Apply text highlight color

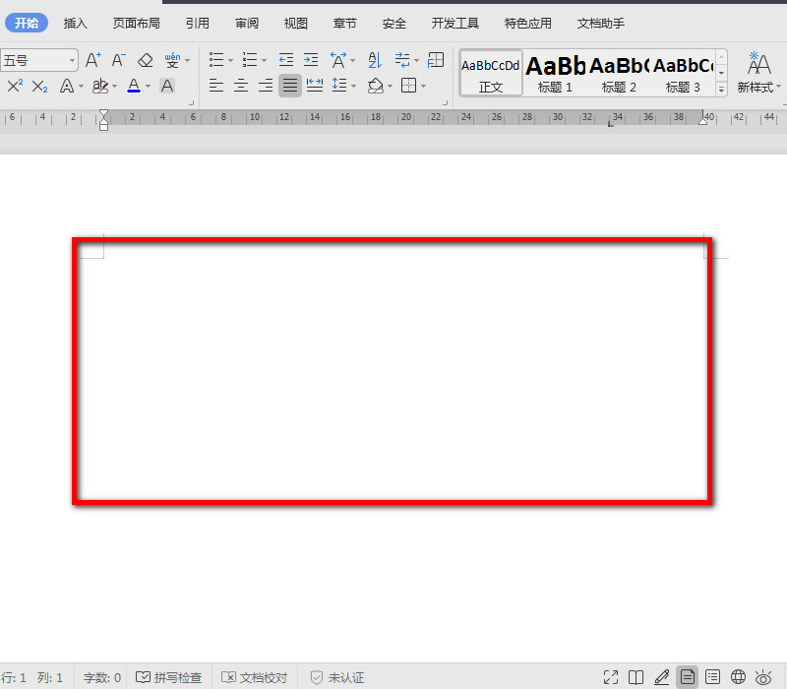[100, 86]
